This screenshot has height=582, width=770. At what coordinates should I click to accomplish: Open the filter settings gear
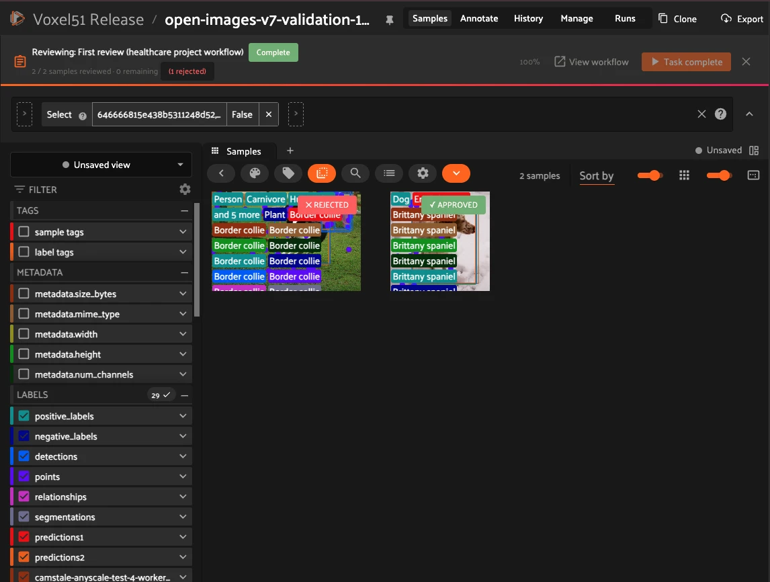click(185, 189)
